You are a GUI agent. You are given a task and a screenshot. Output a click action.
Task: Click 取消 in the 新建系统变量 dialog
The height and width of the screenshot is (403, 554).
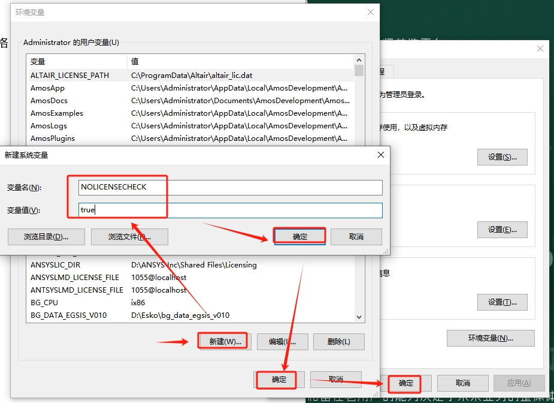(356, 236)
